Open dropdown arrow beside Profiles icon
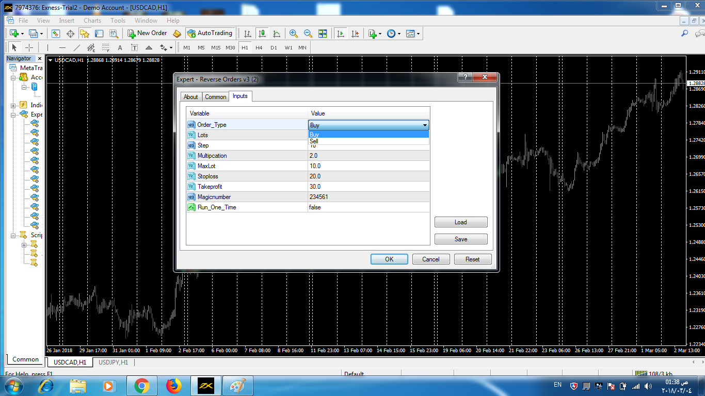This screenshot has height=396, width=705. click(x=42, y=34)
